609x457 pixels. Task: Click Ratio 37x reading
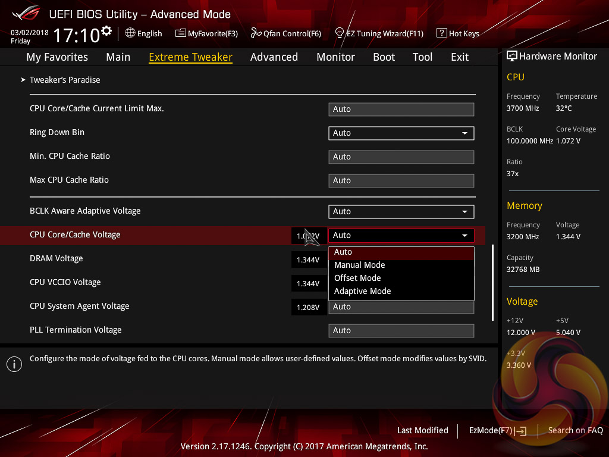pyautogui.click(x=513, y=174)
